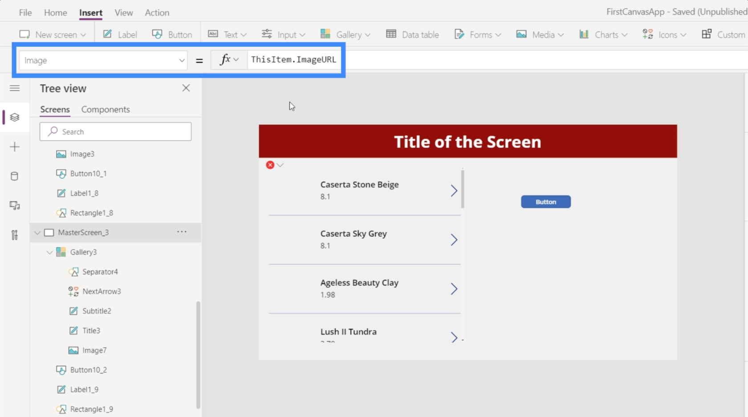Expand the Input controls dropdown
The image size is (748, 417).
[x=283, y=34]
